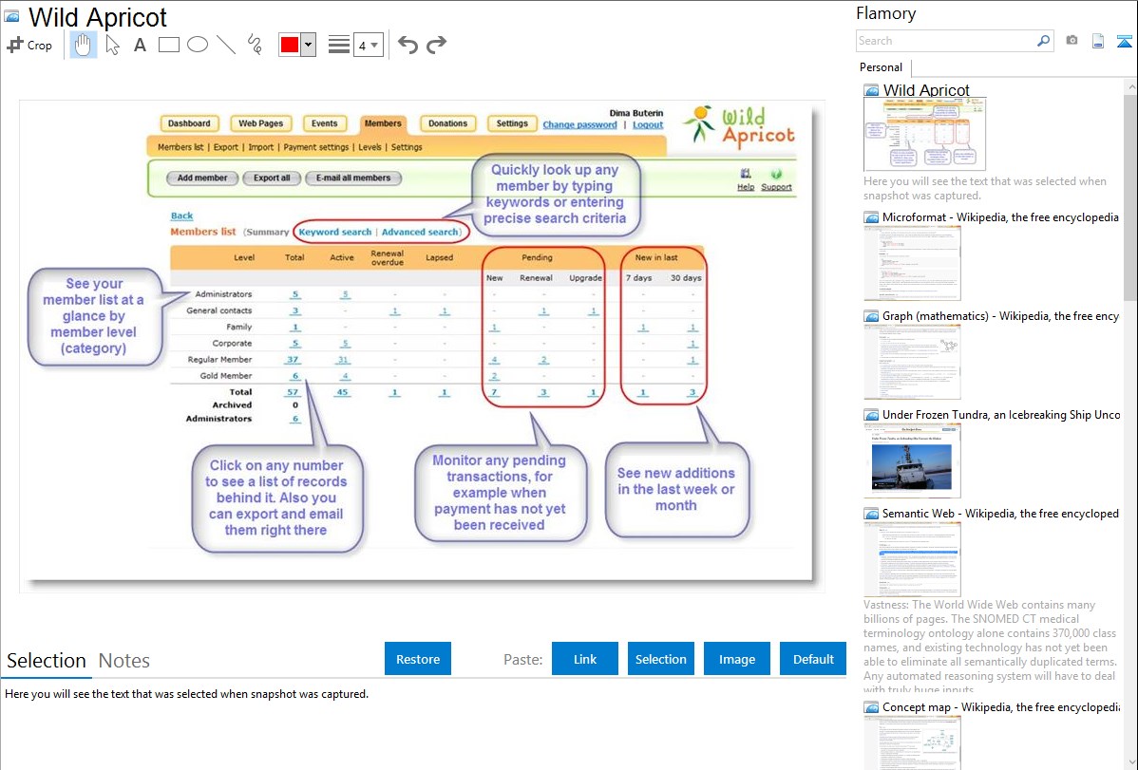This screenshot has height=770, width=1138.
Task: Select the text annotation tool
Action: pyautogui.click(x=140, y=45)
